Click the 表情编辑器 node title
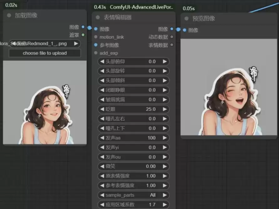 (117, 18)
